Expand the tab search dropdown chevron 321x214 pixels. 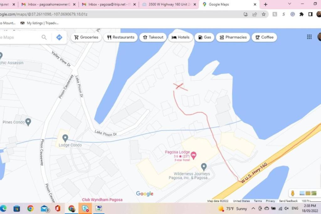point(289,4)
